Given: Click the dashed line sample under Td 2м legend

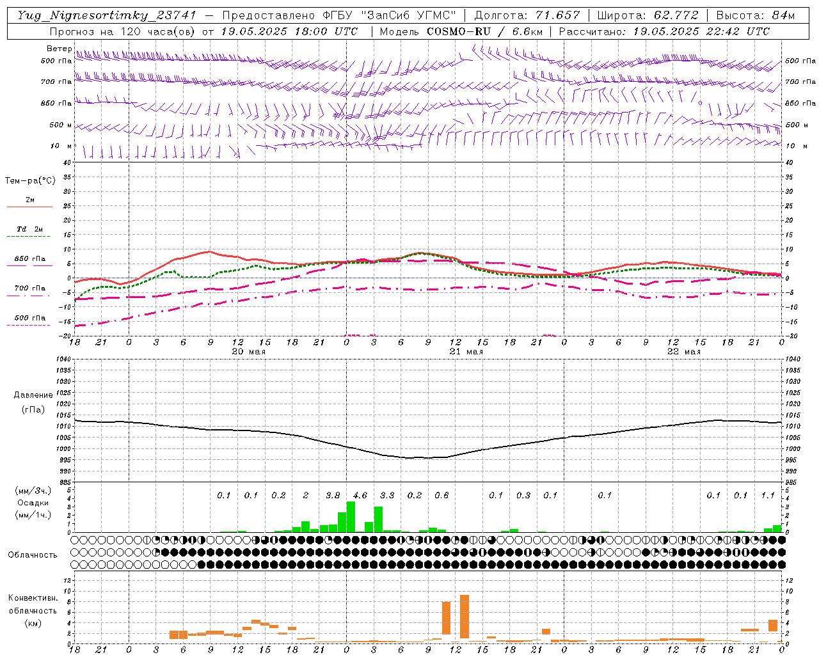Looking at the screenshot, I should click(x=28, y=237).
